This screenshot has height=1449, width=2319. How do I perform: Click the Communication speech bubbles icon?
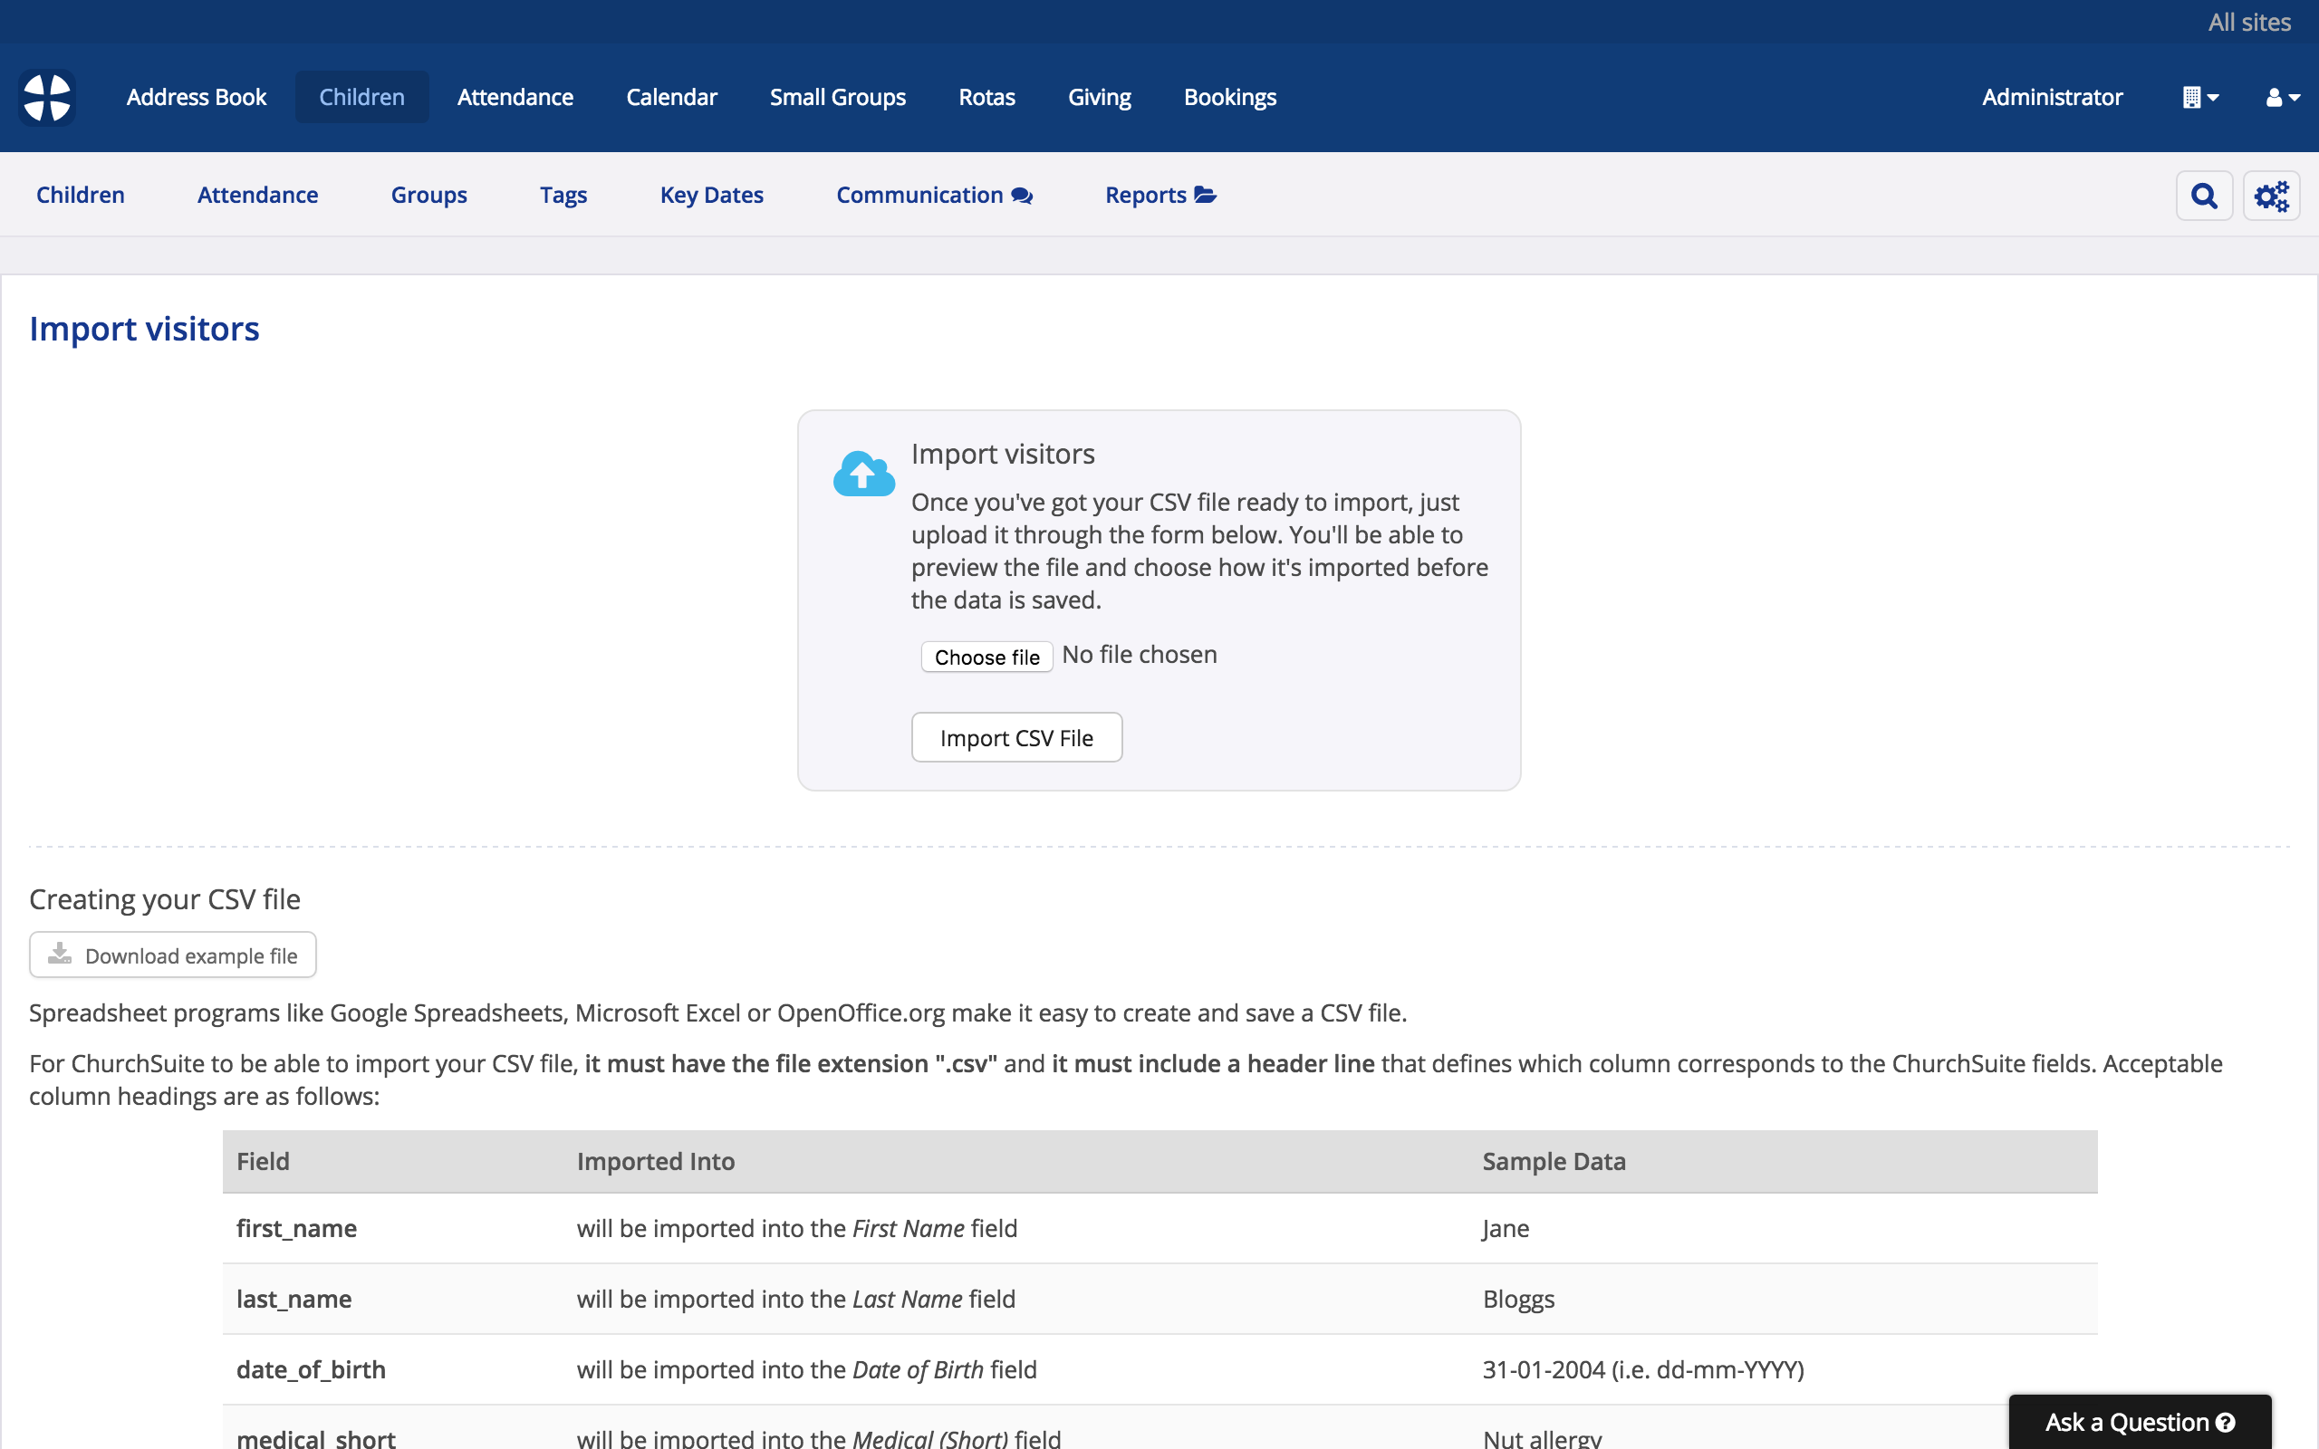pyautogui.click(x=1022, y=196)
